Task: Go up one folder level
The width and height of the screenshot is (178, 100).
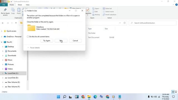Action: [x=16, y=23]
